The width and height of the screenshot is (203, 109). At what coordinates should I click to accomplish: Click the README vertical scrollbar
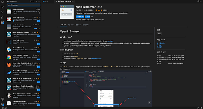pyautogui.click(x=154, y=38)
